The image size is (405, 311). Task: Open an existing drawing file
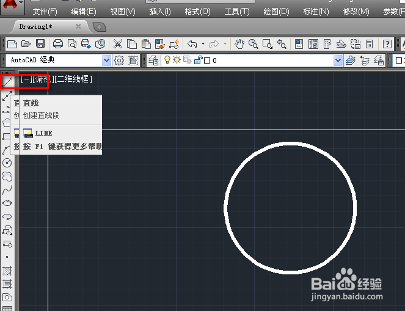click(26, 44)
